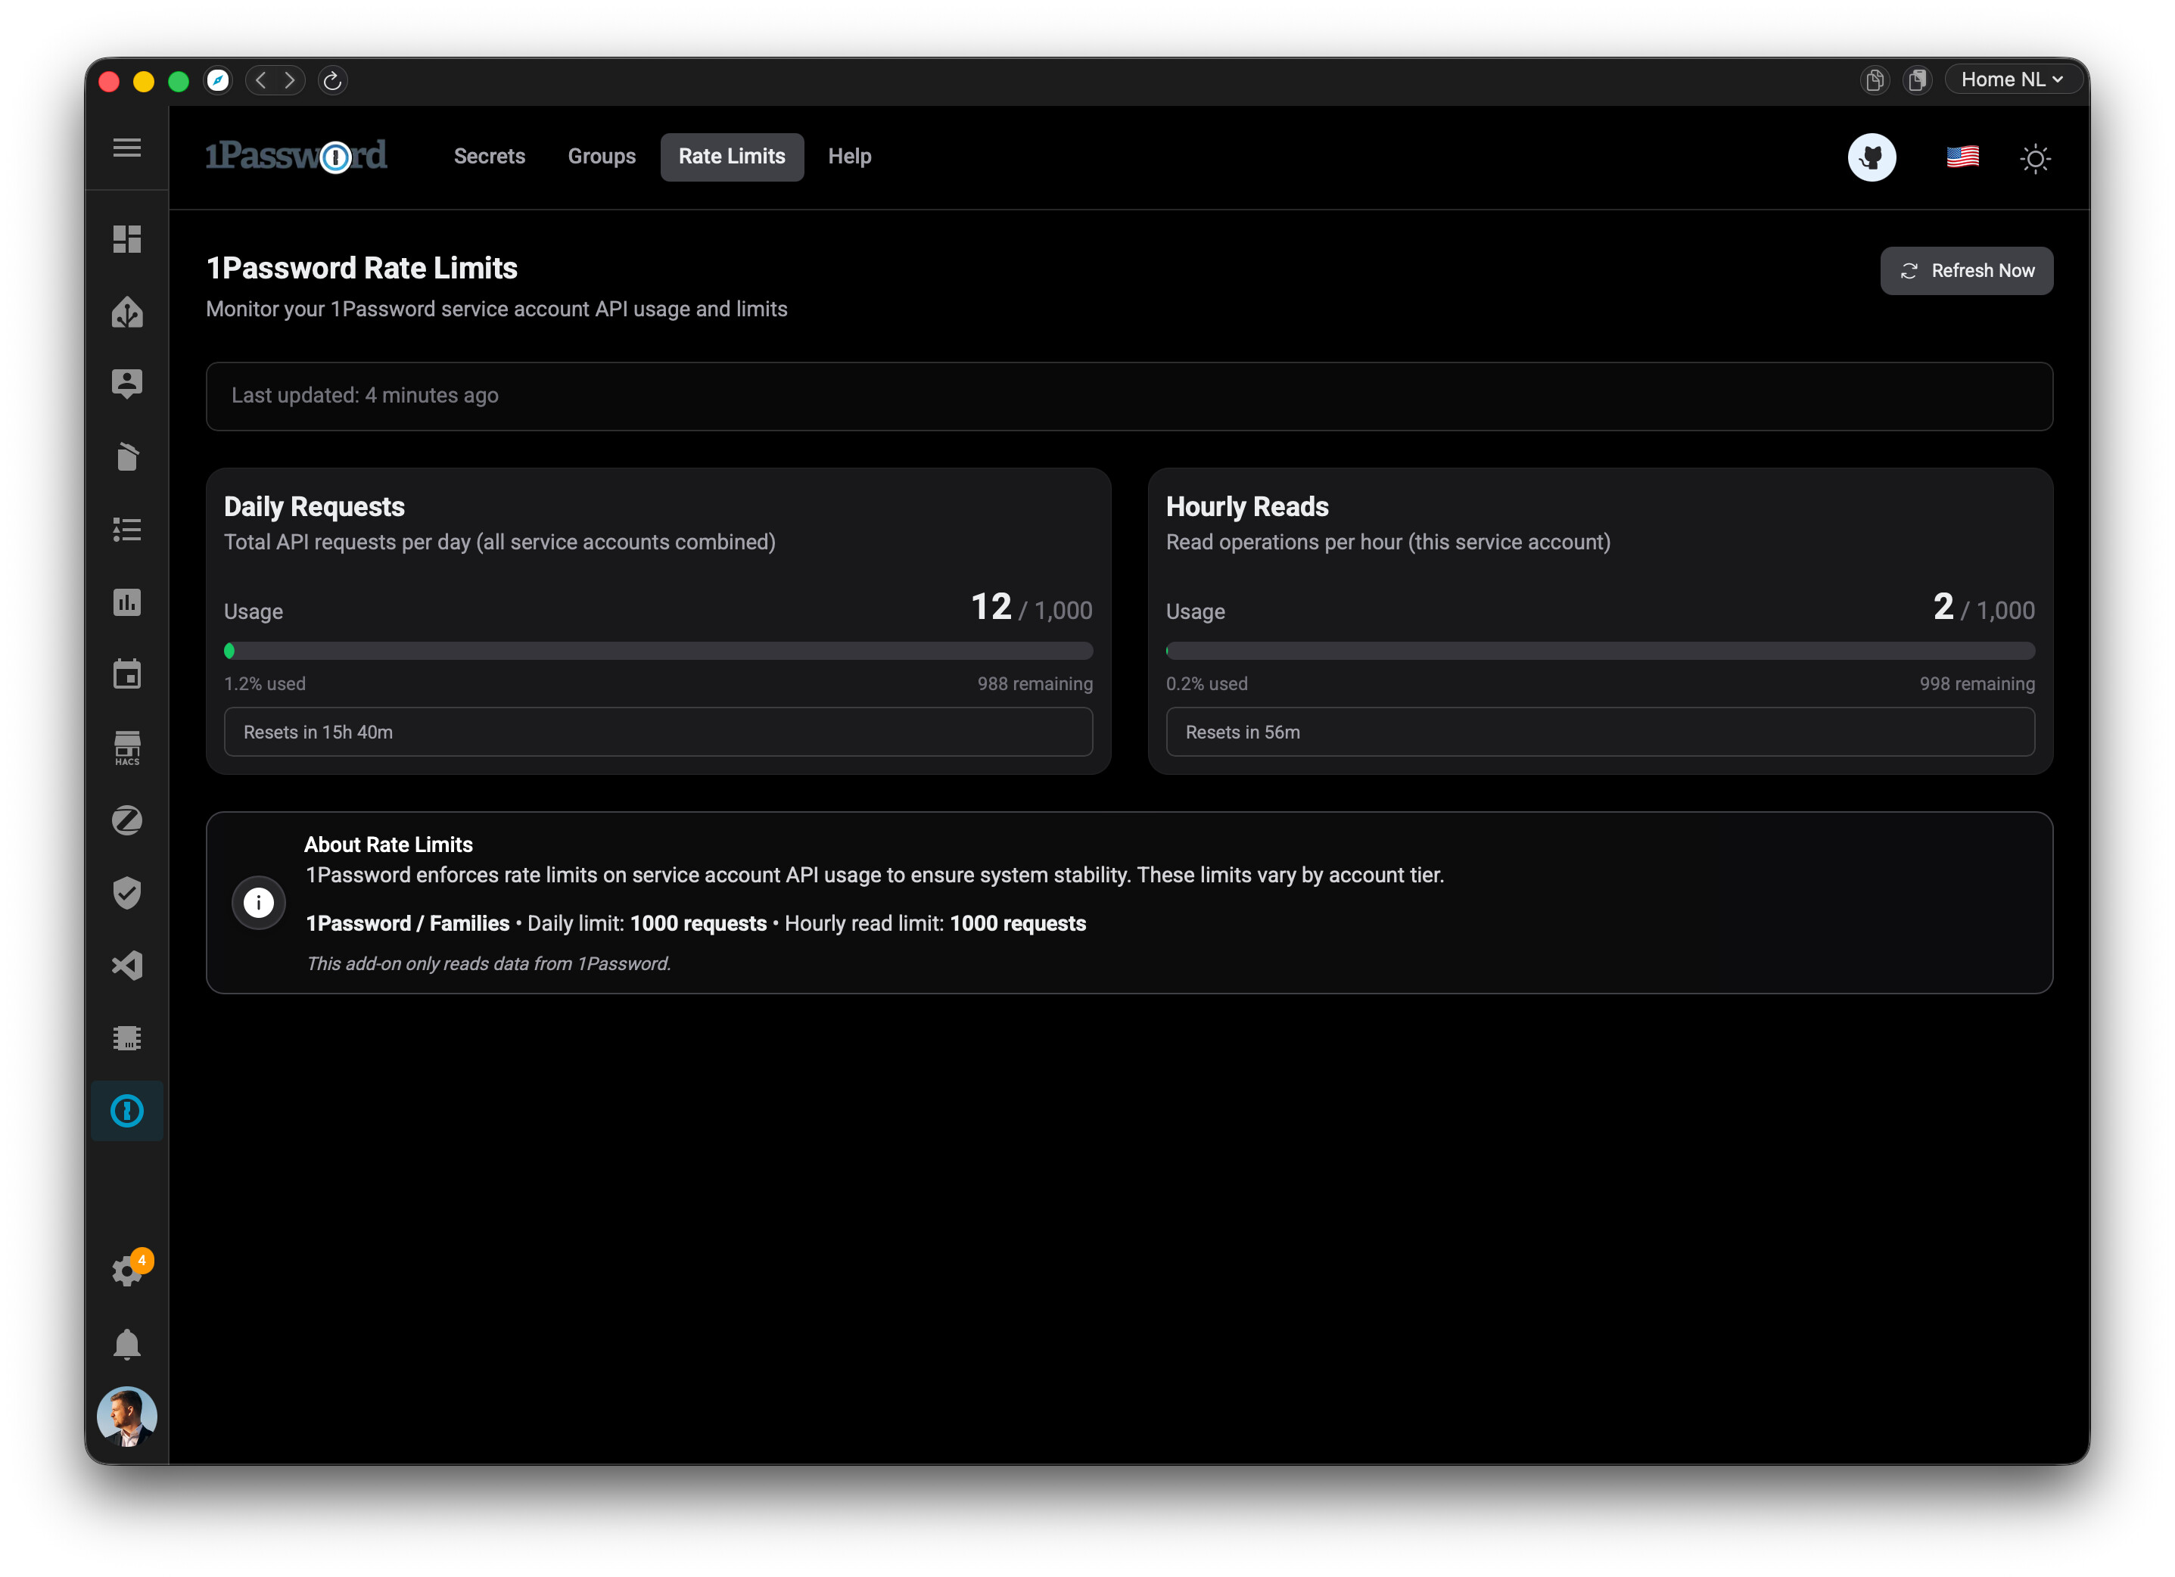Image resolution: width=2175 pixels, height=1577 pixels.
Task: Open the To-do lists sidebar icon
Action: click(126, 529)
